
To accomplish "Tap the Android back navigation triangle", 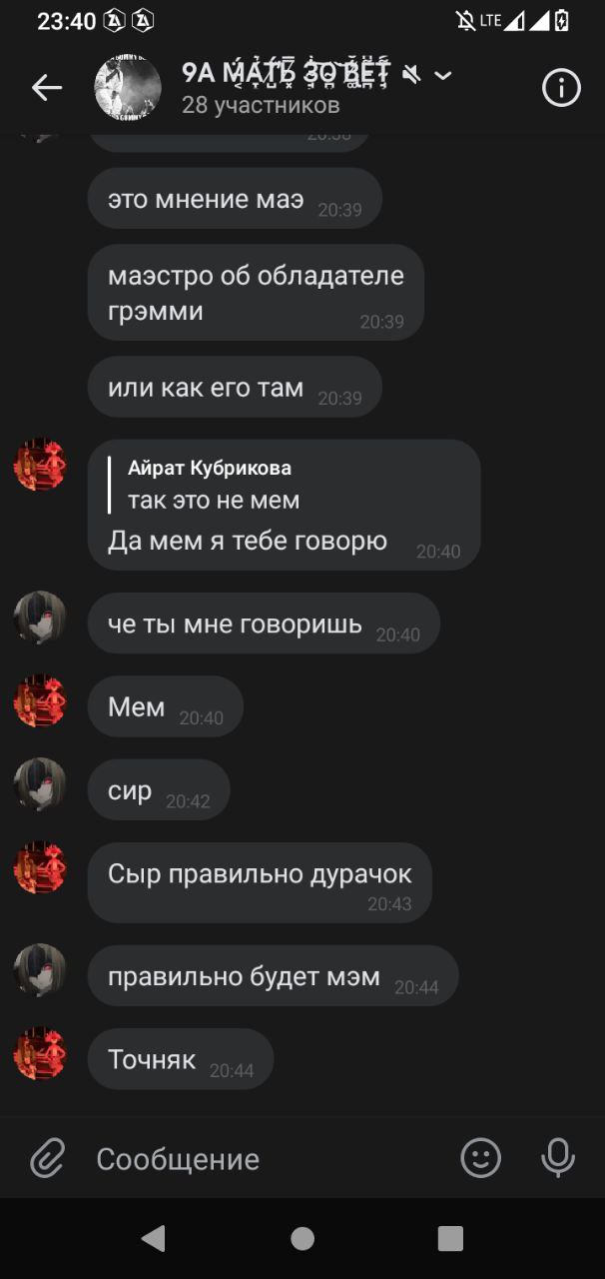I will tap(153, 1239).
